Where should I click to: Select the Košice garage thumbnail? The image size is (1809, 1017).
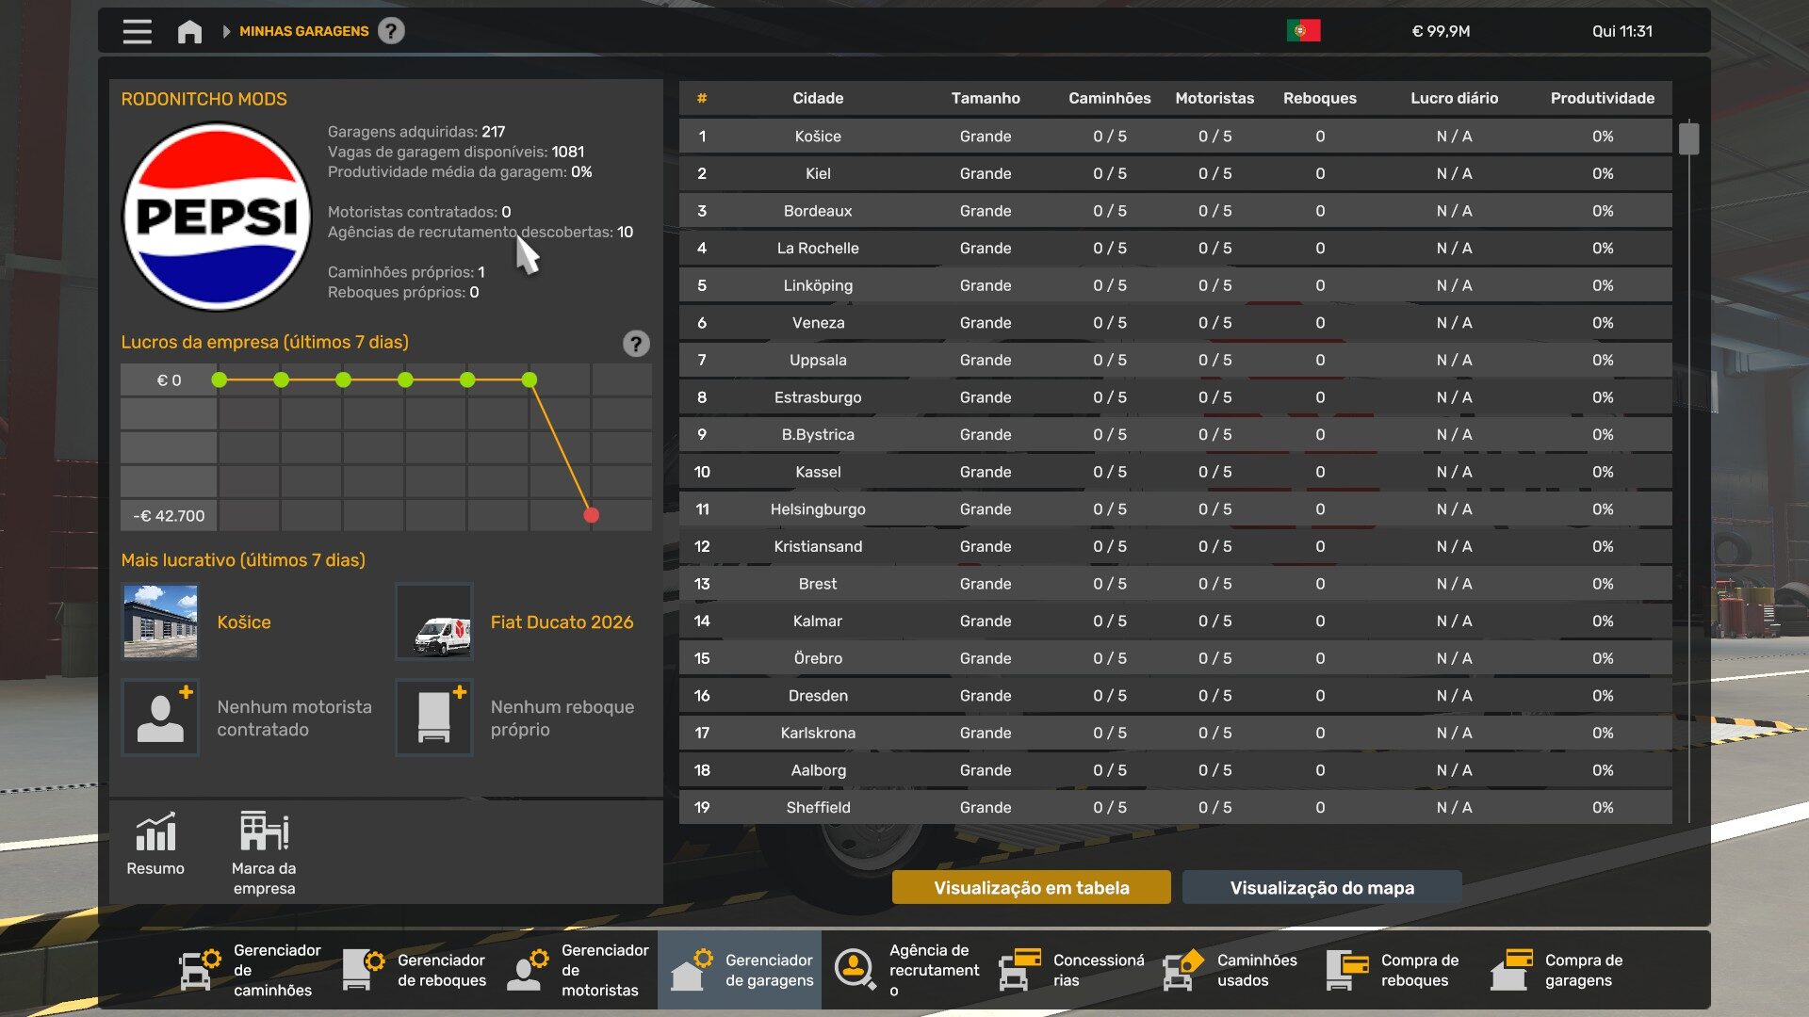click(x=160, y=621)
